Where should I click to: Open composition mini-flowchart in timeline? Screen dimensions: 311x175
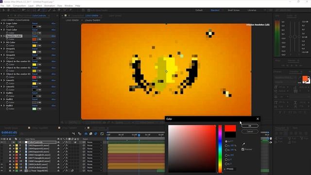pos(73,134)
